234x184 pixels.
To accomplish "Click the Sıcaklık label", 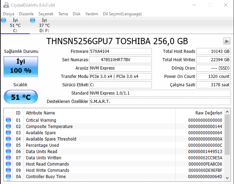I will point(20,85).
